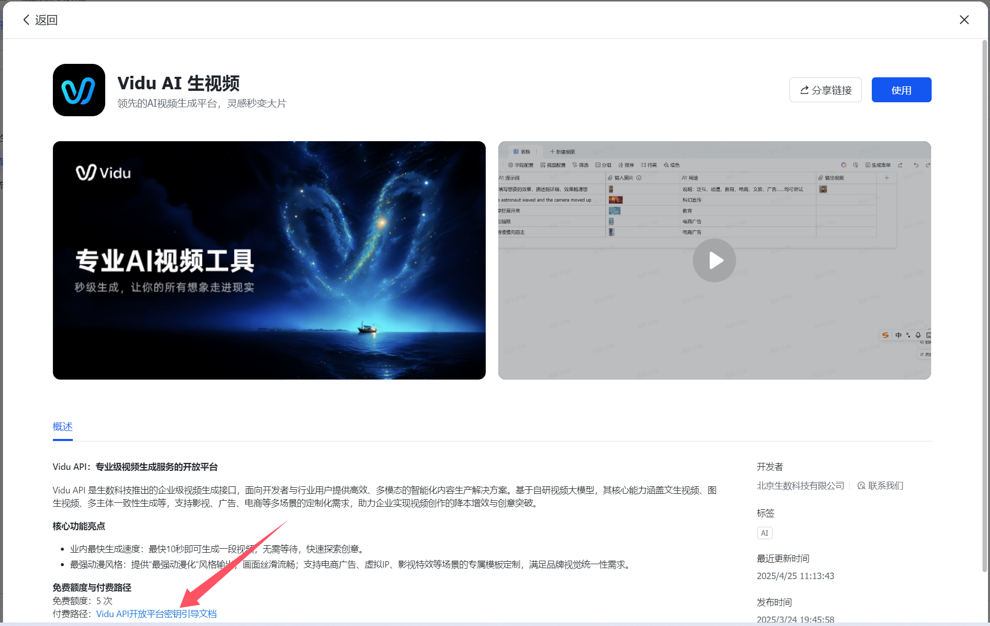Click the AI tag chip
Viewport: 990px width, 626px height.
tap(764, 533)
